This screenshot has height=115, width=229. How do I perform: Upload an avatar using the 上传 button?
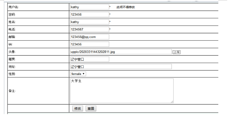(176, 52)
